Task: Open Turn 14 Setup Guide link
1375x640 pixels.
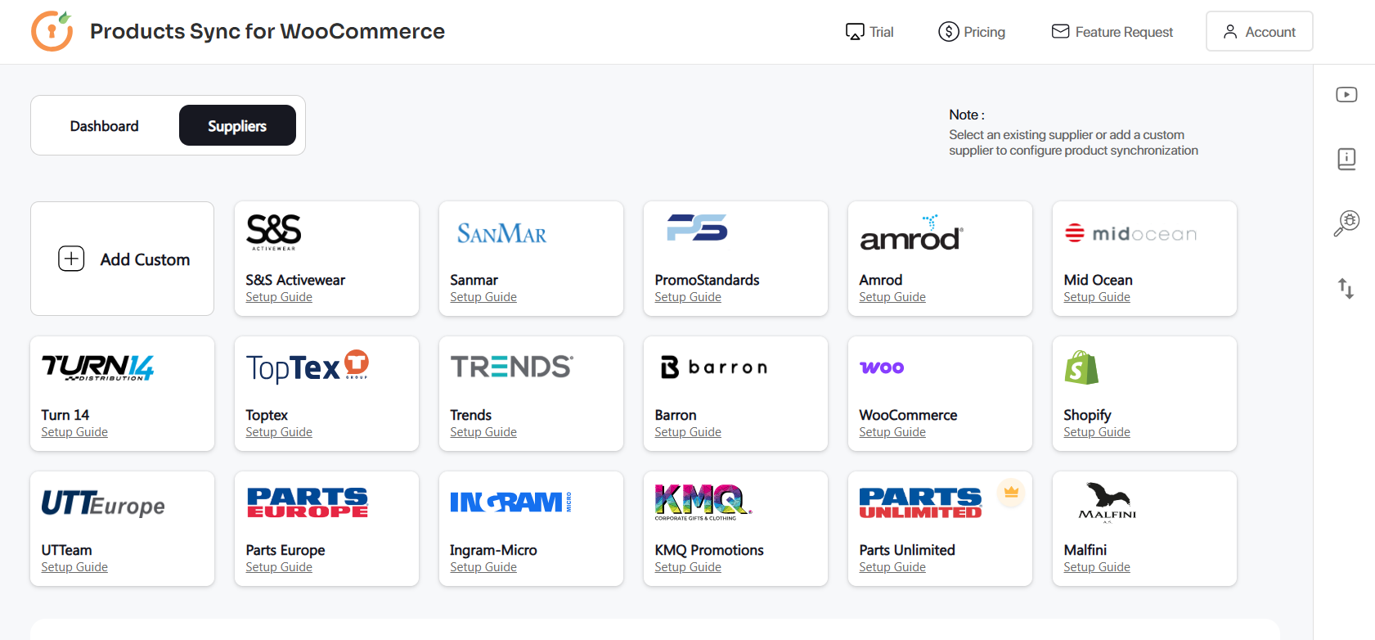Action: click(74, 432)
